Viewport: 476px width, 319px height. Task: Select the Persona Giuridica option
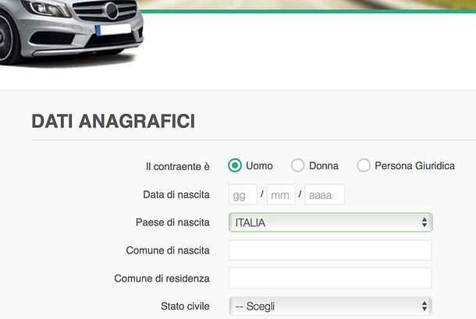coord(364,165)
